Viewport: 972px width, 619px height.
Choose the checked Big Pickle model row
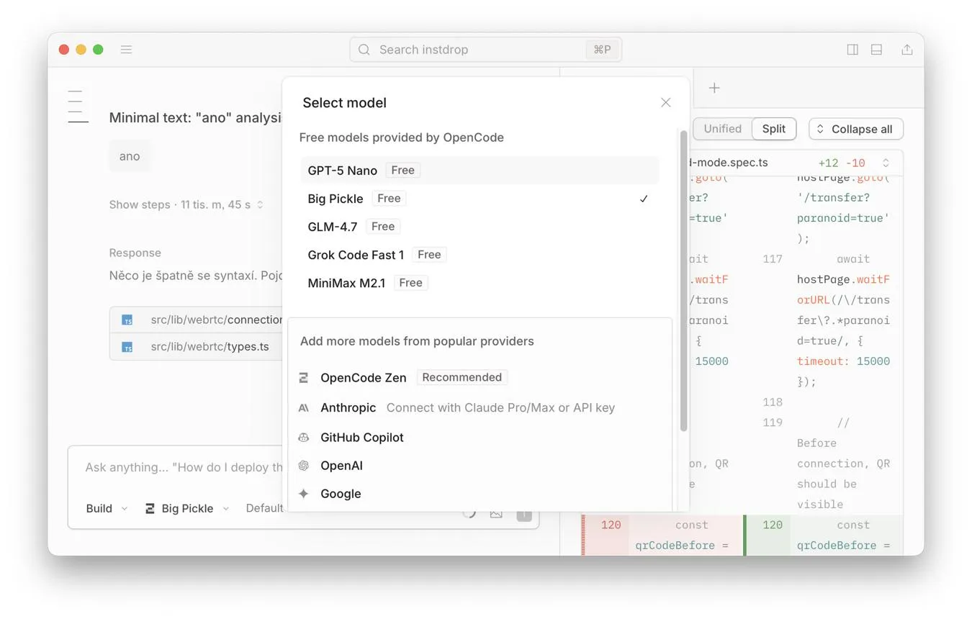pos(480,199)
